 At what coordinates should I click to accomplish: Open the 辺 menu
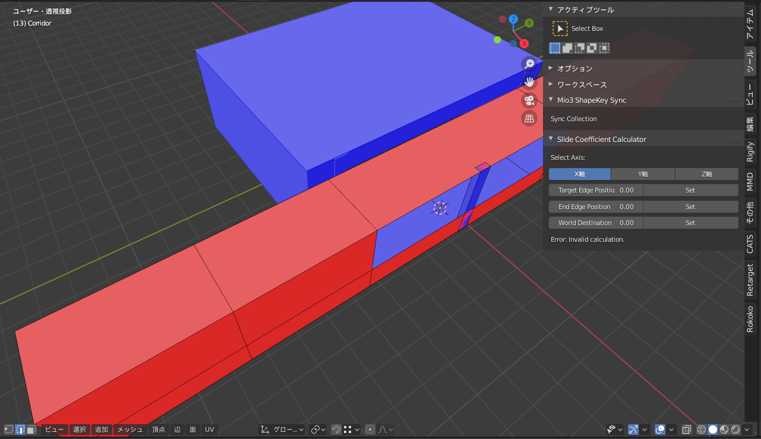pyautogui.click(x=177, y=429)
